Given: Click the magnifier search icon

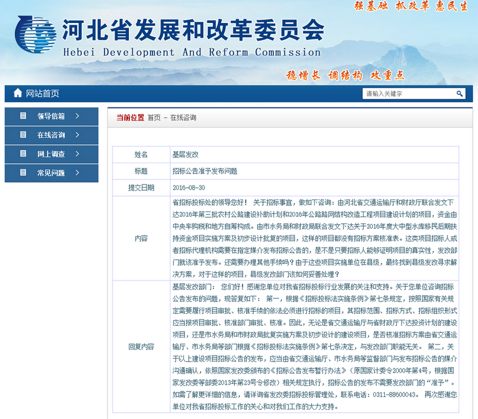Looking at the screenshot, I should coord(460,94).
